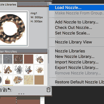The width and height of the screenshot is (104, 104).
Task: Choose Import Nozzle Library from menu
Action: 76,62
